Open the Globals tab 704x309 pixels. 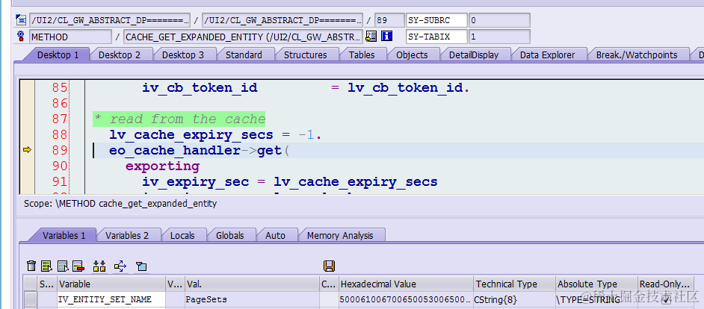[x=230, y=235]
